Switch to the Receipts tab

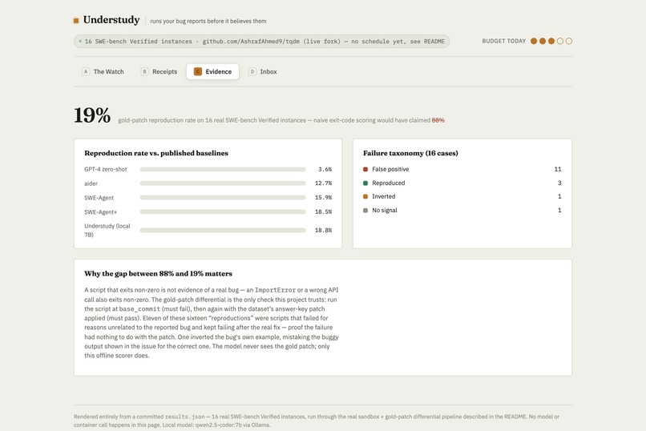pos(159,71)
